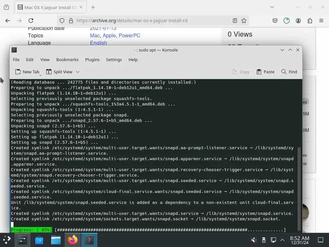List all tabs dropdown in Firefox
Viewport: 329px width, 247px height.
(272, 7)
